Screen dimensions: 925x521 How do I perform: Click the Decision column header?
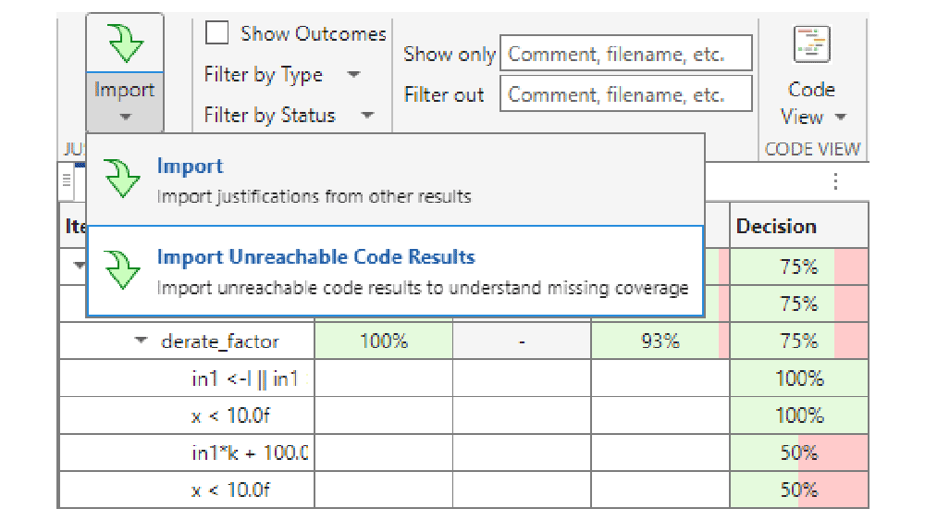tap(776, 227)
